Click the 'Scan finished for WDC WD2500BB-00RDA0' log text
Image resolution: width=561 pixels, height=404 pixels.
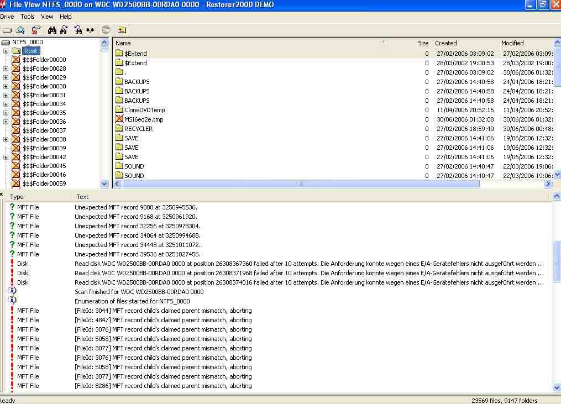click(139, 292)
